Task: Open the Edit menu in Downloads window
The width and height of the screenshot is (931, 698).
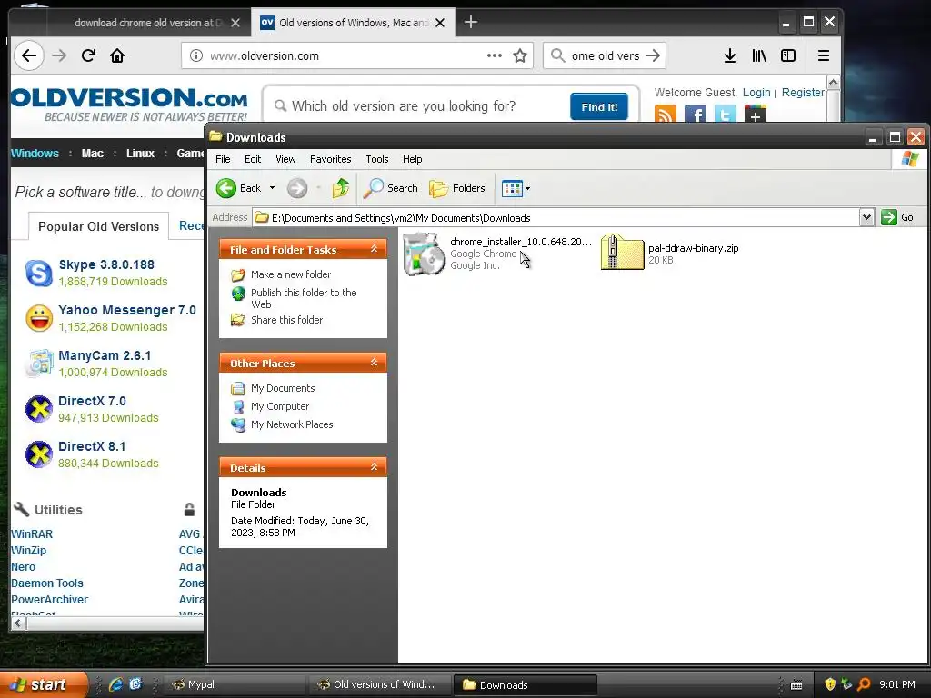Action: (x=253, y=159)
